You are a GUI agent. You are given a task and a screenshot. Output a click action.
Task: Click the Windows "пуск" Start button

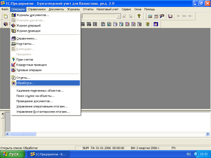tap(11, 154)
